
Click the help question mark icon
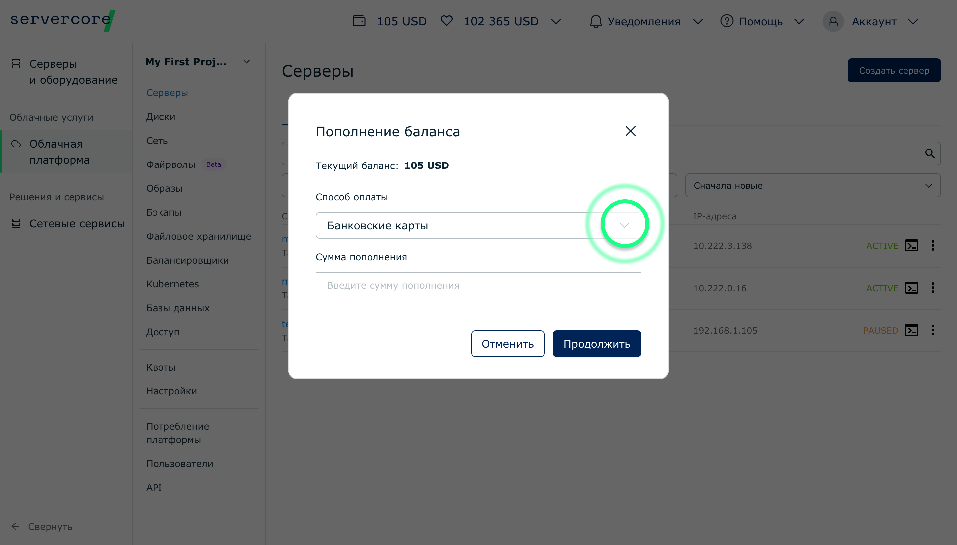pos(726,21)
